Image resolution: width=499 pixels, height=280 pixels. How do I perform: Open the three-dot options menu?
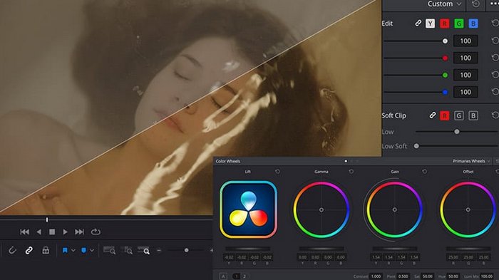pos(494,4)
